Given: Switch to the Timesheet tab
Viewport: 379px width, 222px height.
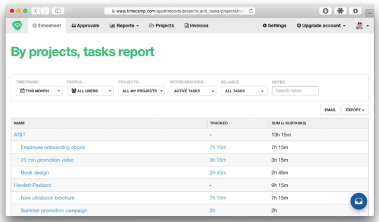Looking at the screenshot, I should [x=47, y=25].
